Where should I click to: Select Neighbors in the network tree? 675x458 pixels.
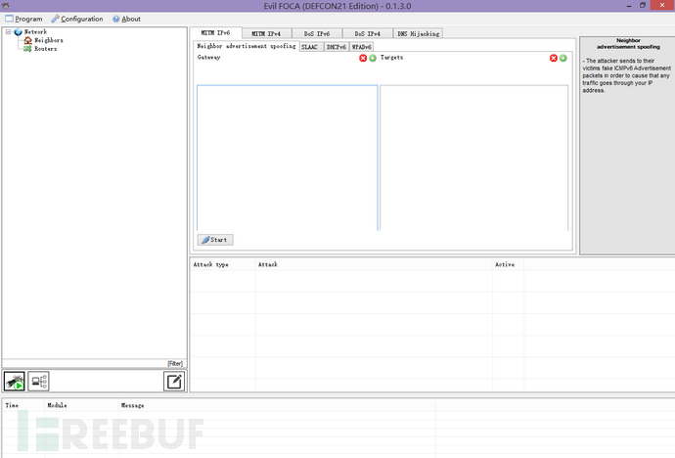pos(49,40)
